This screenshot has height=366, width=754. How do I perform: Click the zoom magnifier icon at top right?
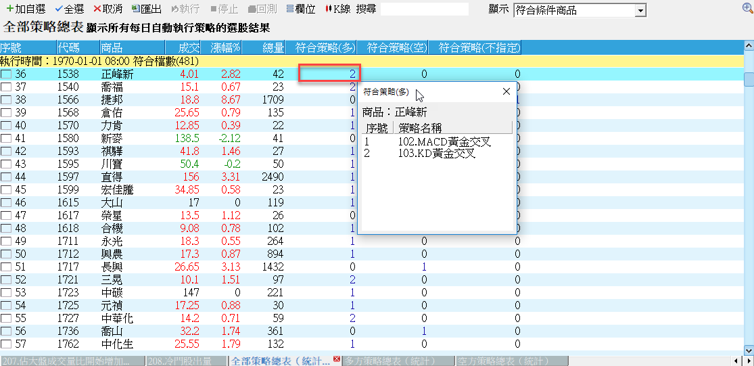[x=747, y=8]
